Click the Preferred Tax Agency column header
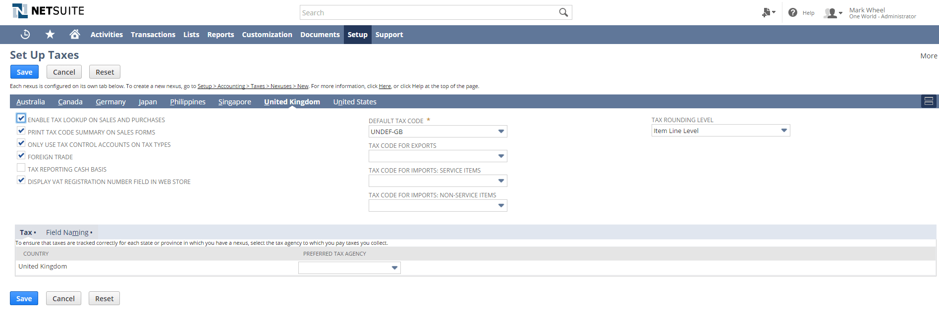 point(334,254)
